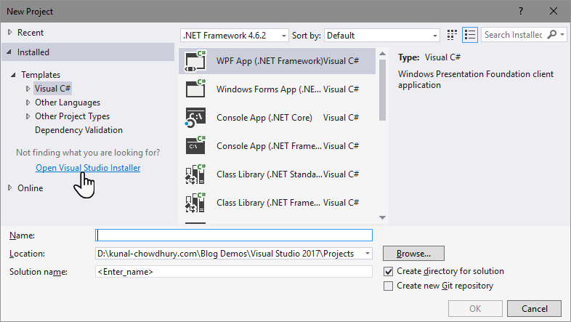Expand the Visual C# tree node
The height and width of the screenshot is (322, 571).
[x=28, y=89]
